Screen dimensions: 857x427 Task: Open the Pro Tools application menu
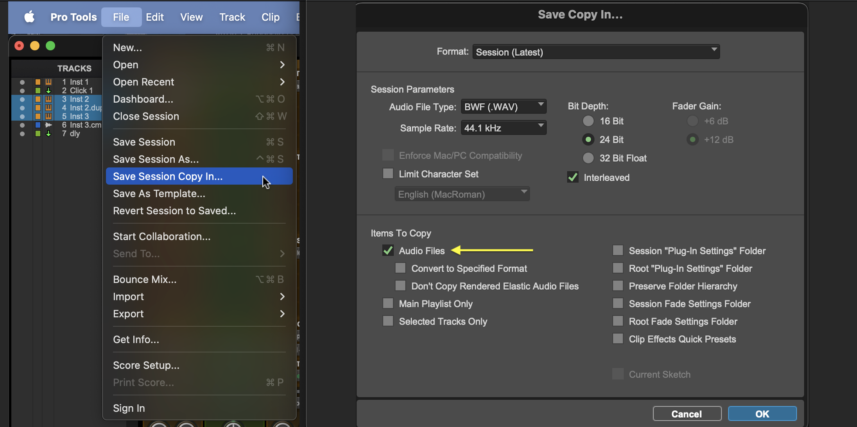pyautogui.click(x=74, y=17)
